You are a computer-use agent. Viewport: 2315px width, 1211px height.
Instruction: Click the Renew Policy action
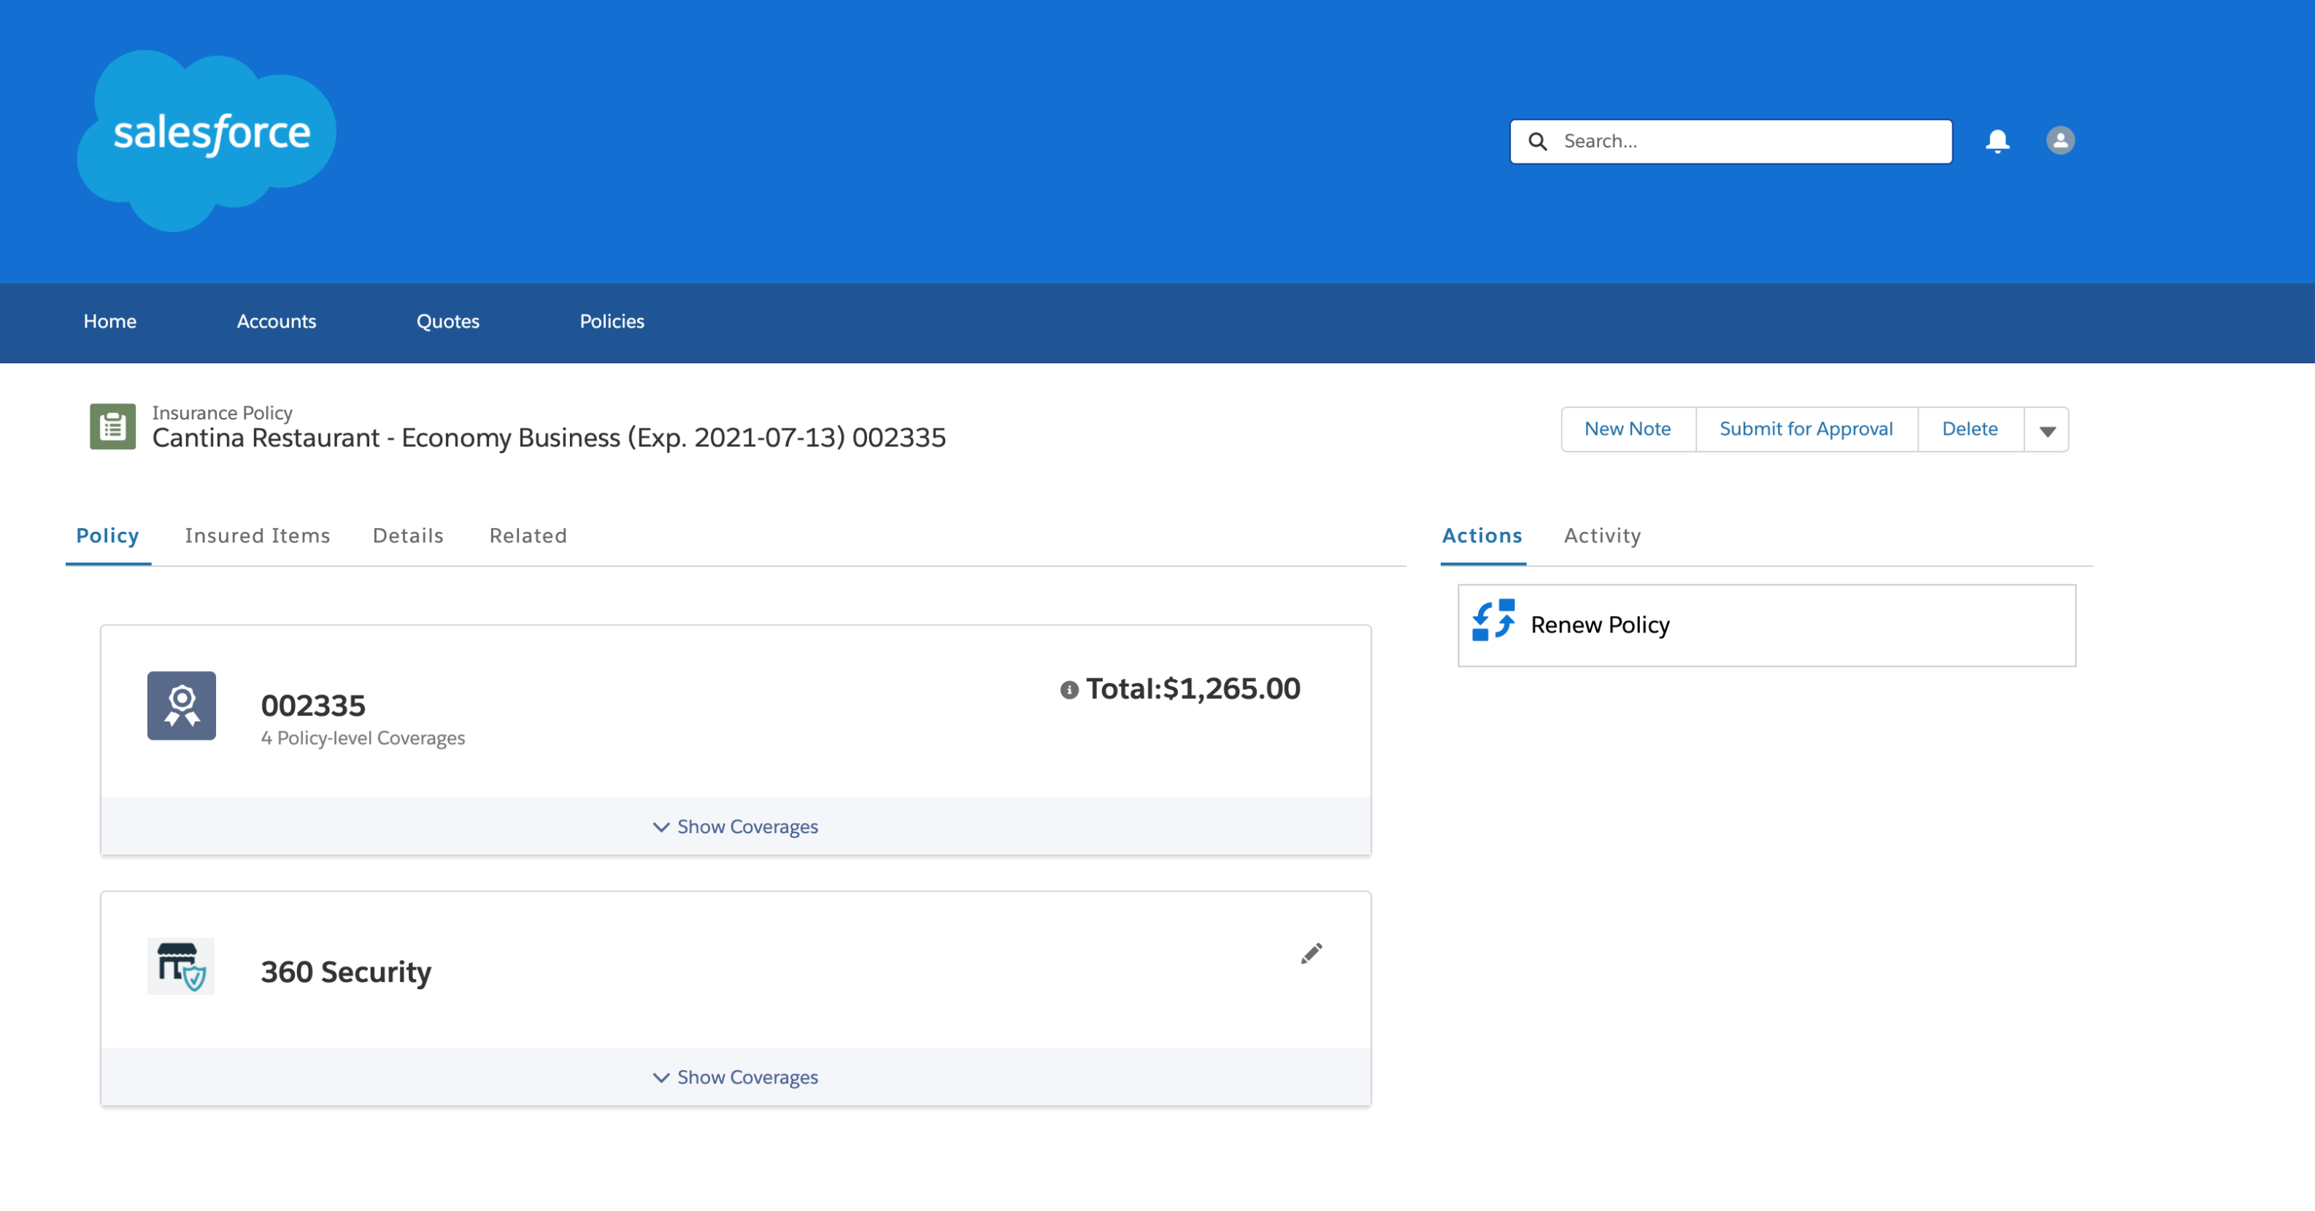(1767, 625)
